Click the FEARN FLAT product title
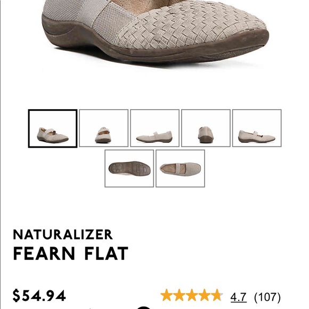This screenshot has width=309, height=309. (x=70, y=254)
